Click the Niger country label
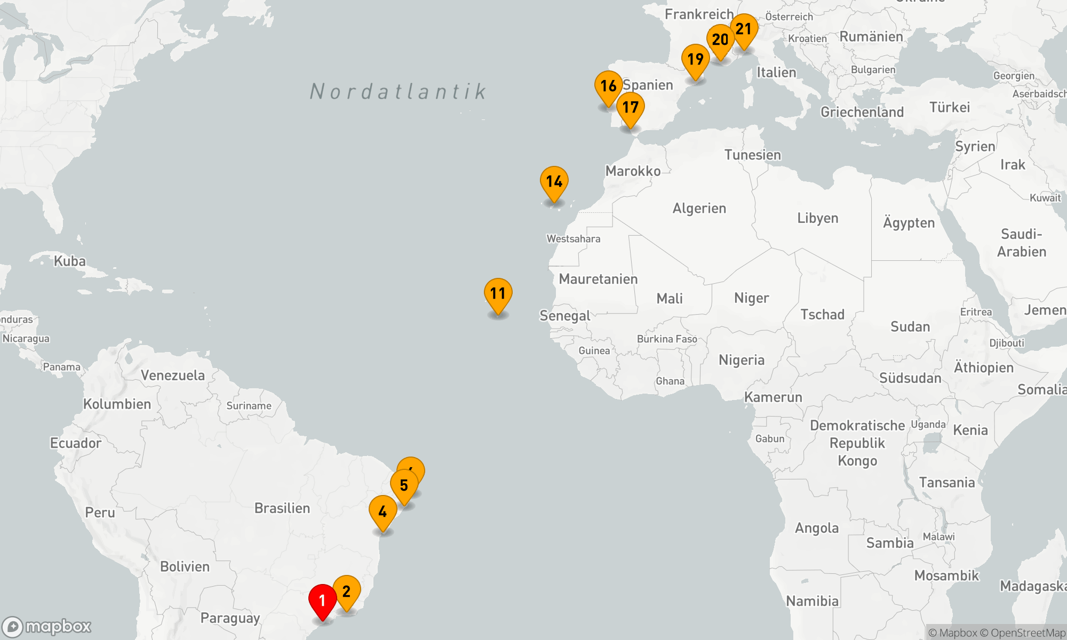The image size is (1067, 640). coord(752,298)
